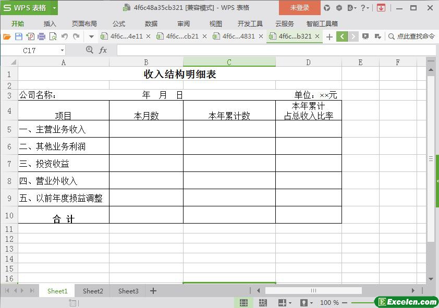Click the formula bar zoom magnifier icon
The height and width of the screenshot is (308, 439).
point(89,50)
